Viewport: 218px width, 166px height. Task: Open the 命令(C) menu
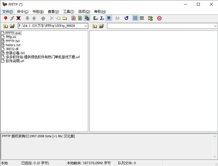point(23,12)
